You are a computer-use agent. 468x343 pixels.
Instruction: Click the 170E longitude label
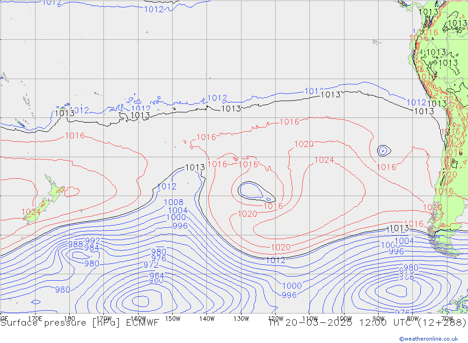[x=35, y=319]
